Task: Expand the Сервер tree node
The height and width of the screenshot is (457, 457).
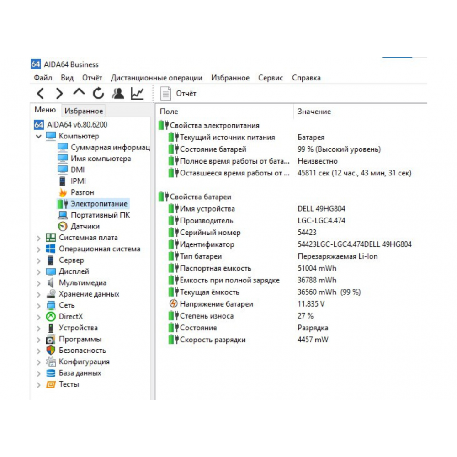Action: pos(39,260)
